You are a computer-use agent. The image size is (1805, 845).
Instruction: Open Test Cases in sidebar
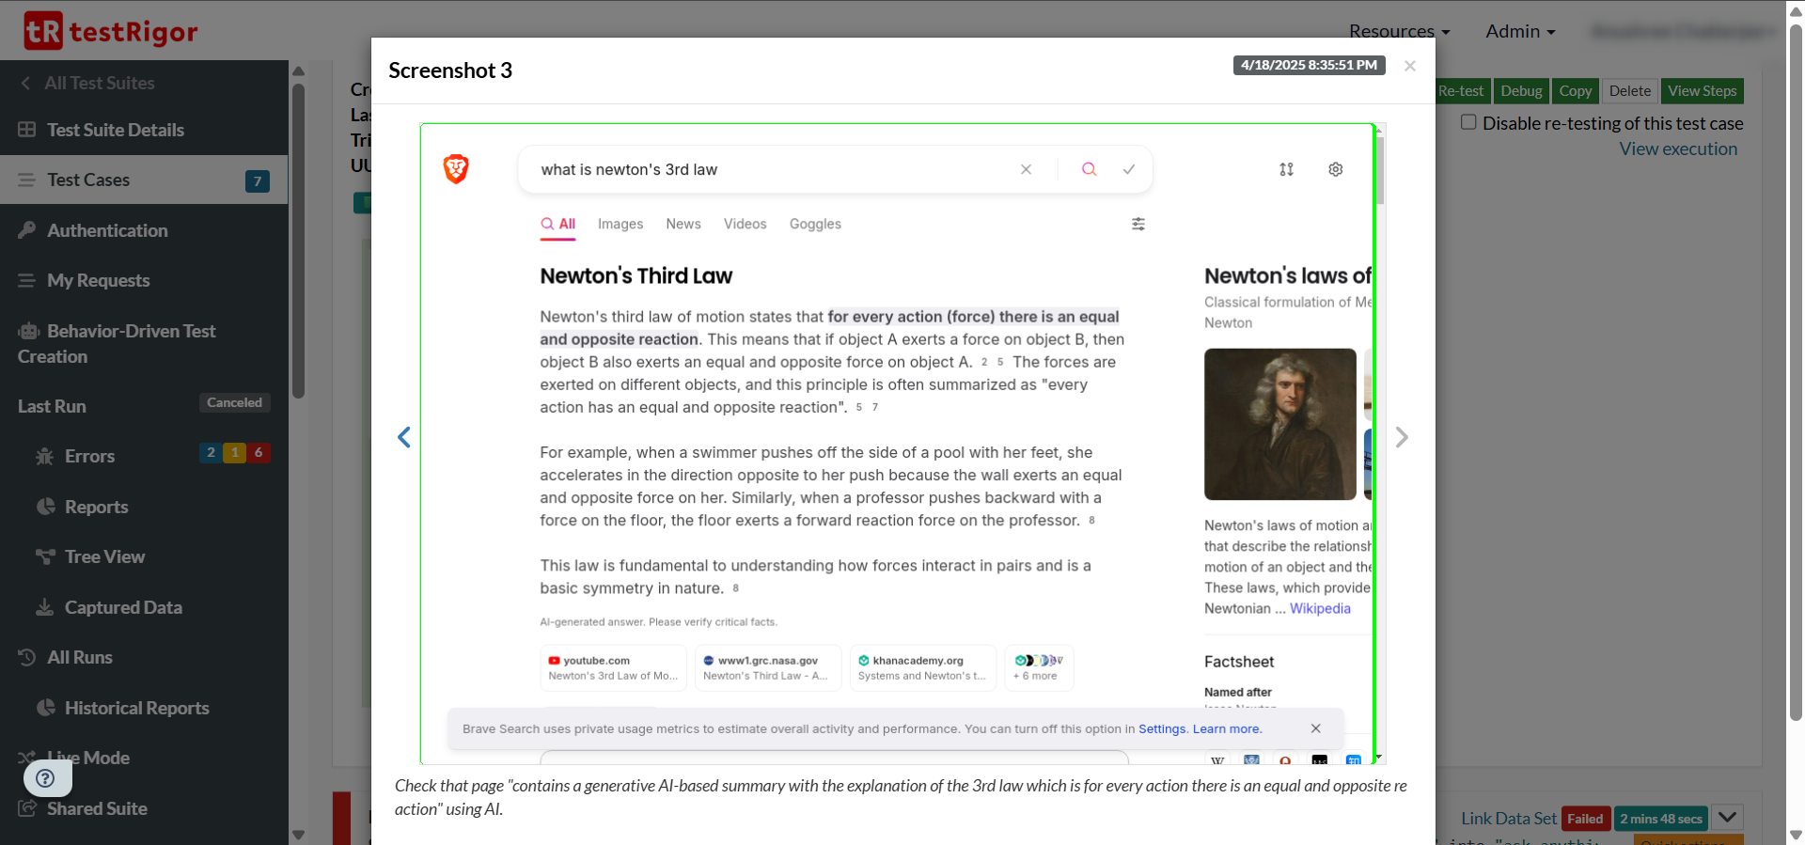point(88,180)
